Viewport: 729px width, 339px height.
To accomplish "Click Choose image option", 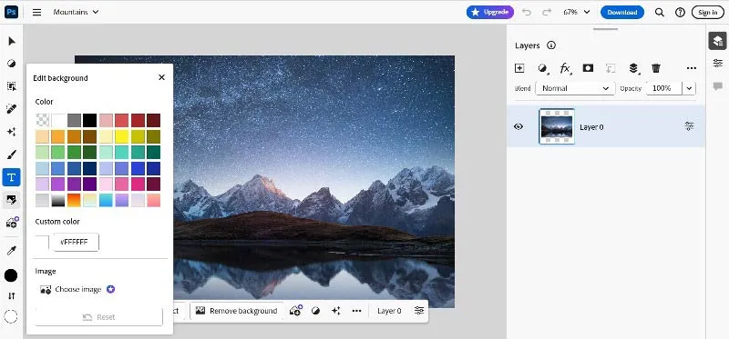I will (x=77, y=289).
